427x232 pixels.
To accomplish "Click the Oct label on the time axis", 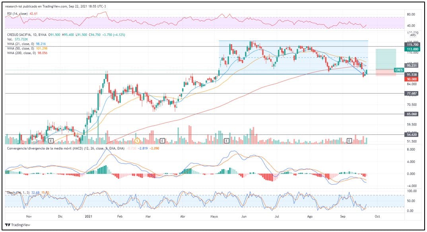I will tap(377, 216).
